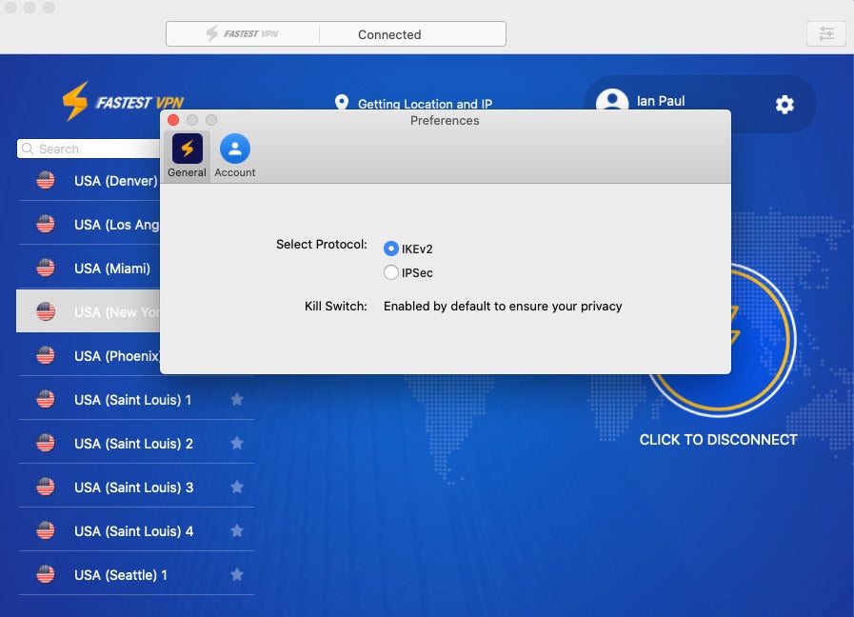The height and width of the screenshot is (617, 854).
Task: Select the highlighted USA (New York) server
Action: [x=89, y=311]
